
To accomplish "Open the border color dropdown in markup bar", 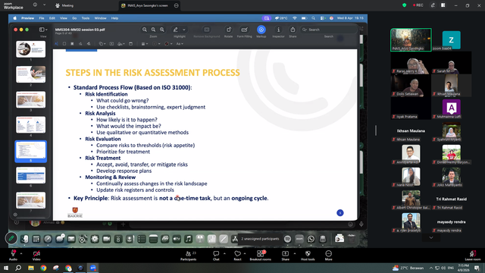I will [x=155, y=44].
